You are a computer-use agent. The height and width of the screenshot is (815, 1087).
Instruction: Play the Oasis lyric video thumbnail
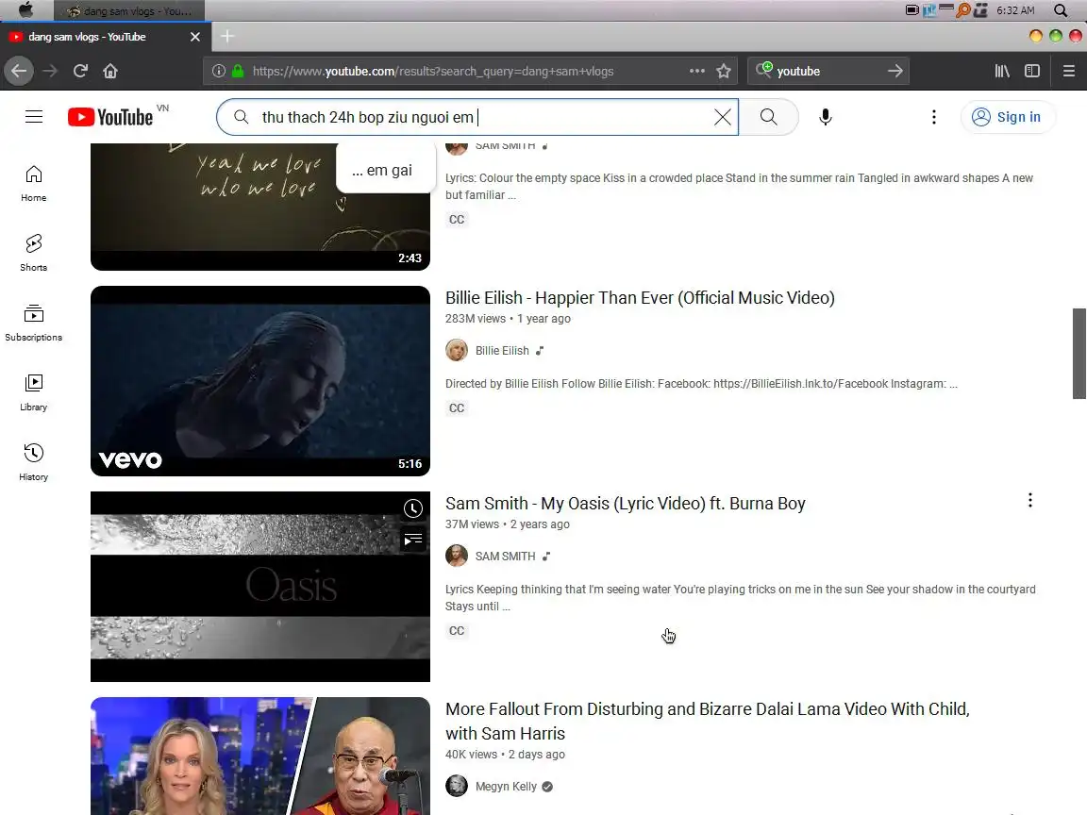[x=260, y=587]
